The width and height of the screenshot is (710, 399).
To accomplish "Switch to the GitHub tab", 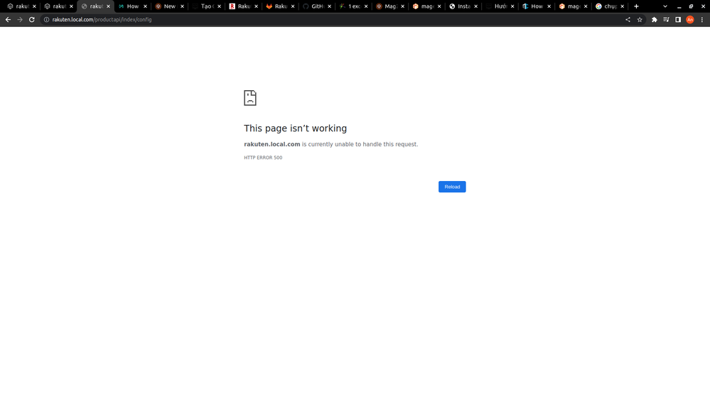I will click(317, 6).
